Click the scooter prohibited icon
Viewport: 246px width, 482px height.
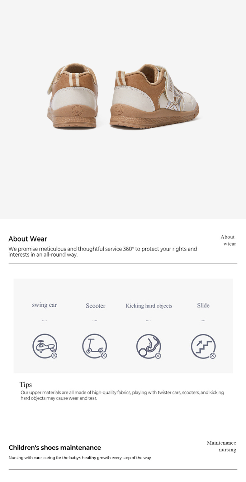coord(95,346)
